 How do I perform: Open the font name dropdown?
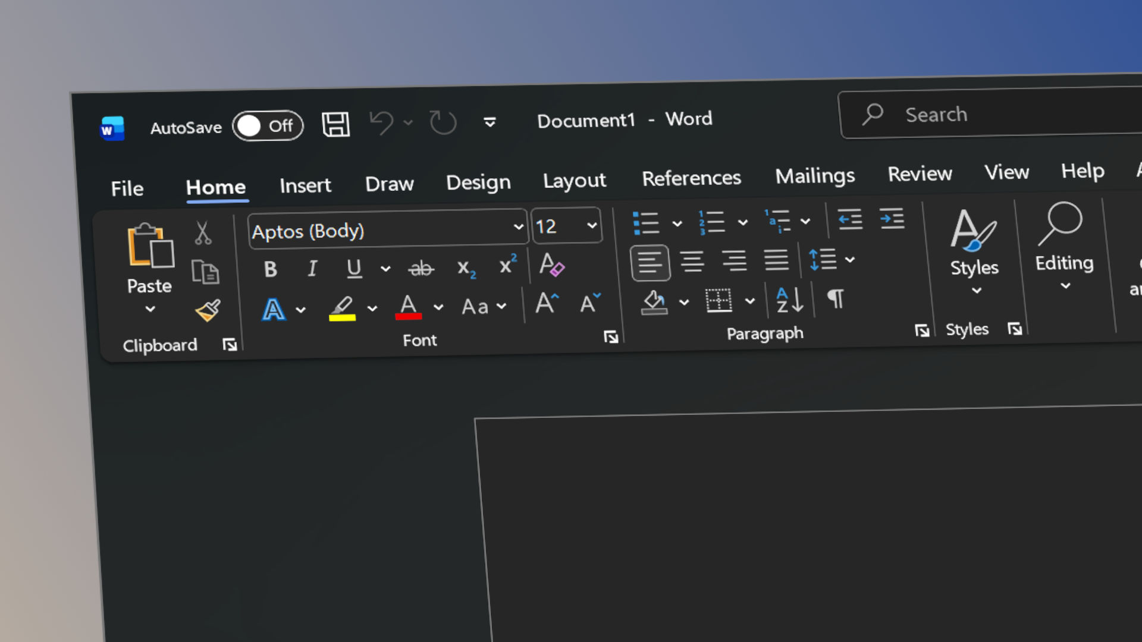[x=517, y=228]
